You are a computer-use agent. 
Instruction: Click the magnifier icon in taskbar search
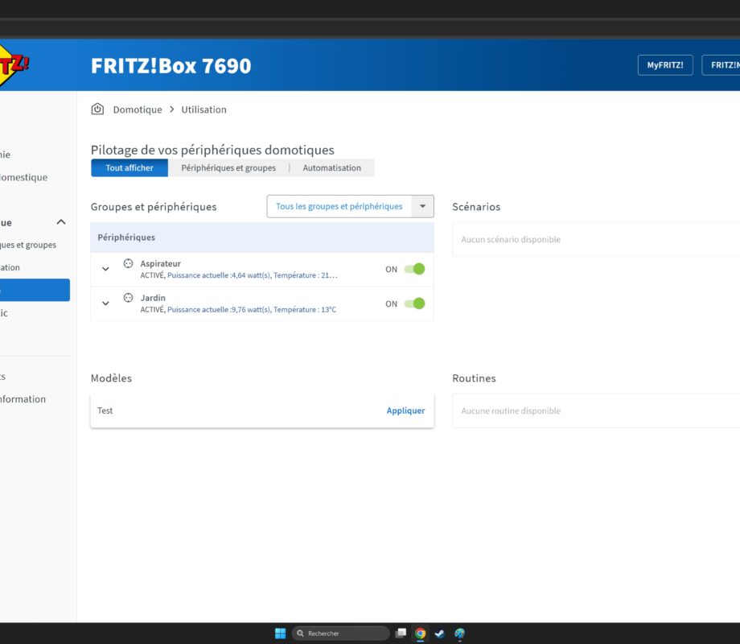click(x=300, y=634)
